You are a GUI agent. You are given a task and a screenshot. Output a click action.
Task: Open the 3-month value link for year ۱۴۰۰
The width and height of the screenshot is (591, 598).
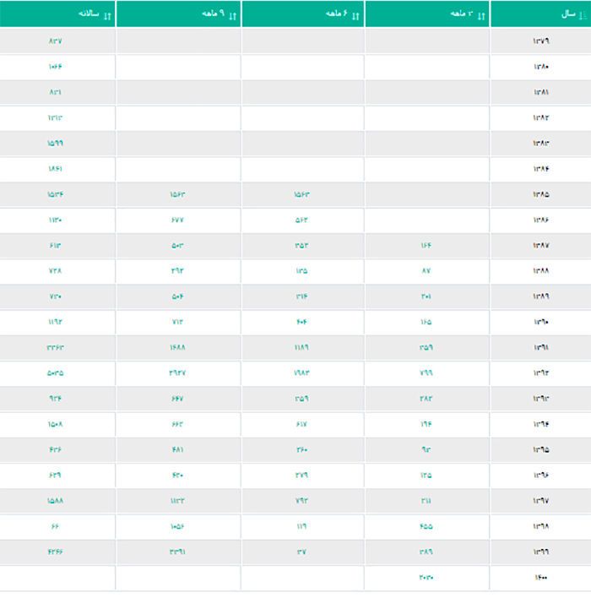click(x=426, y=578)
